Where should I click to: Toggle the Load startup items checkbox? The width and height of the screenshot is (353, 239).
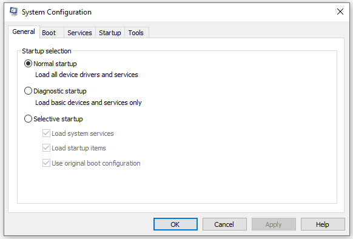tap(46, 148)
